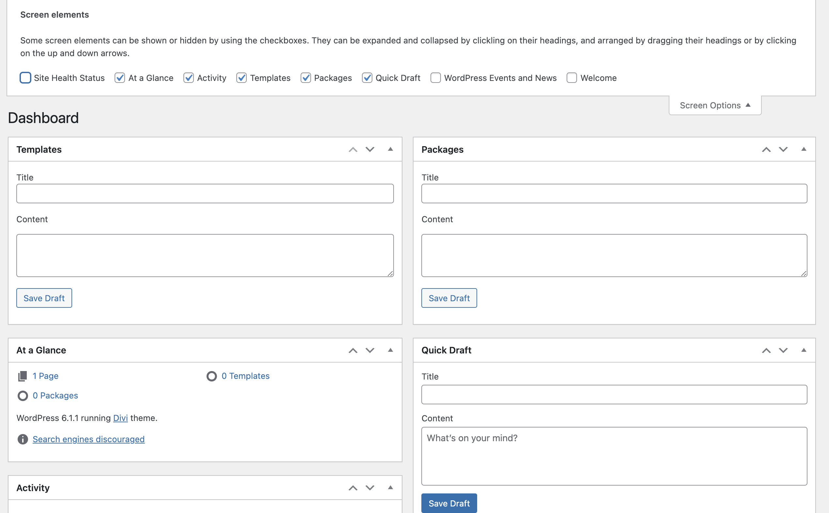Move the At a Glance box up
This screenshot has height=513, width=829.
[x=353, y=350]
